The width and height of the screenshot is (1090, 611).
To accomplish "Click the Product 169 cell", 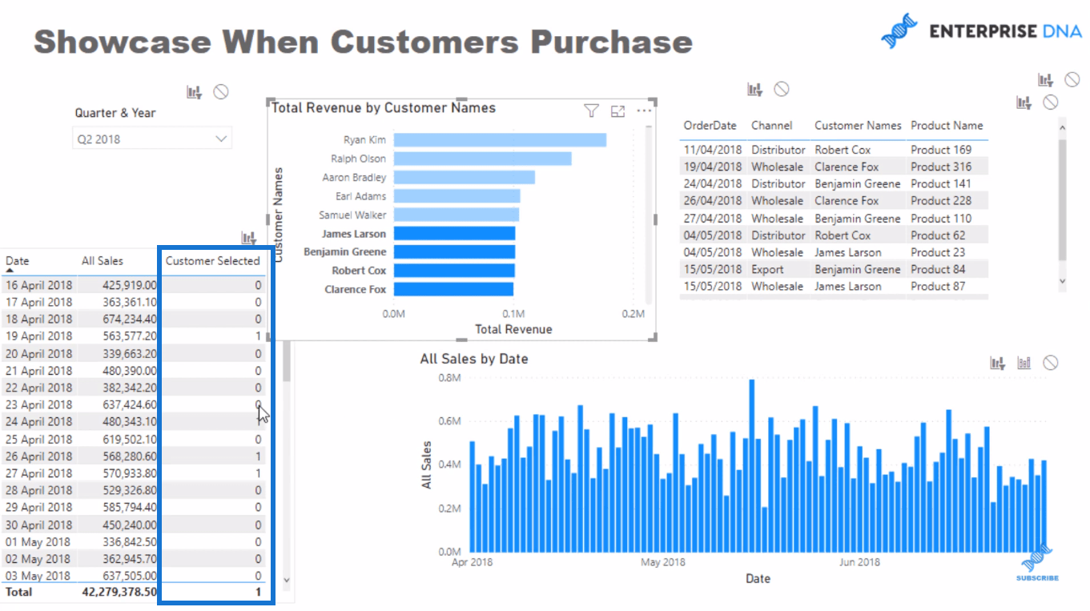I will 941,150.
